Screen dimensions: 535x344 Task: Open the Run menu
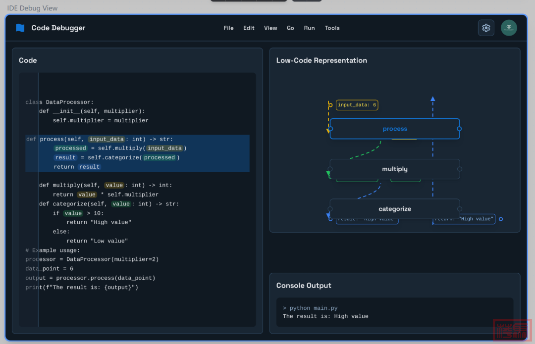(309, 28)
